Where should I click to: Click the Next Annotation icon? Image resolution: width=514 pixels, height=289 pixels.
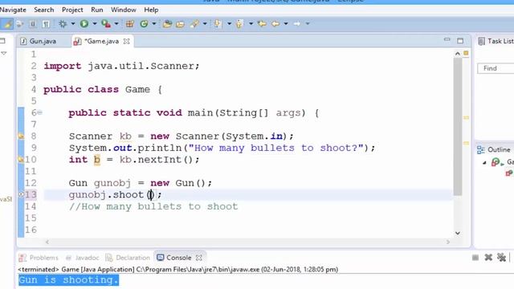click(x=218, y=23)
